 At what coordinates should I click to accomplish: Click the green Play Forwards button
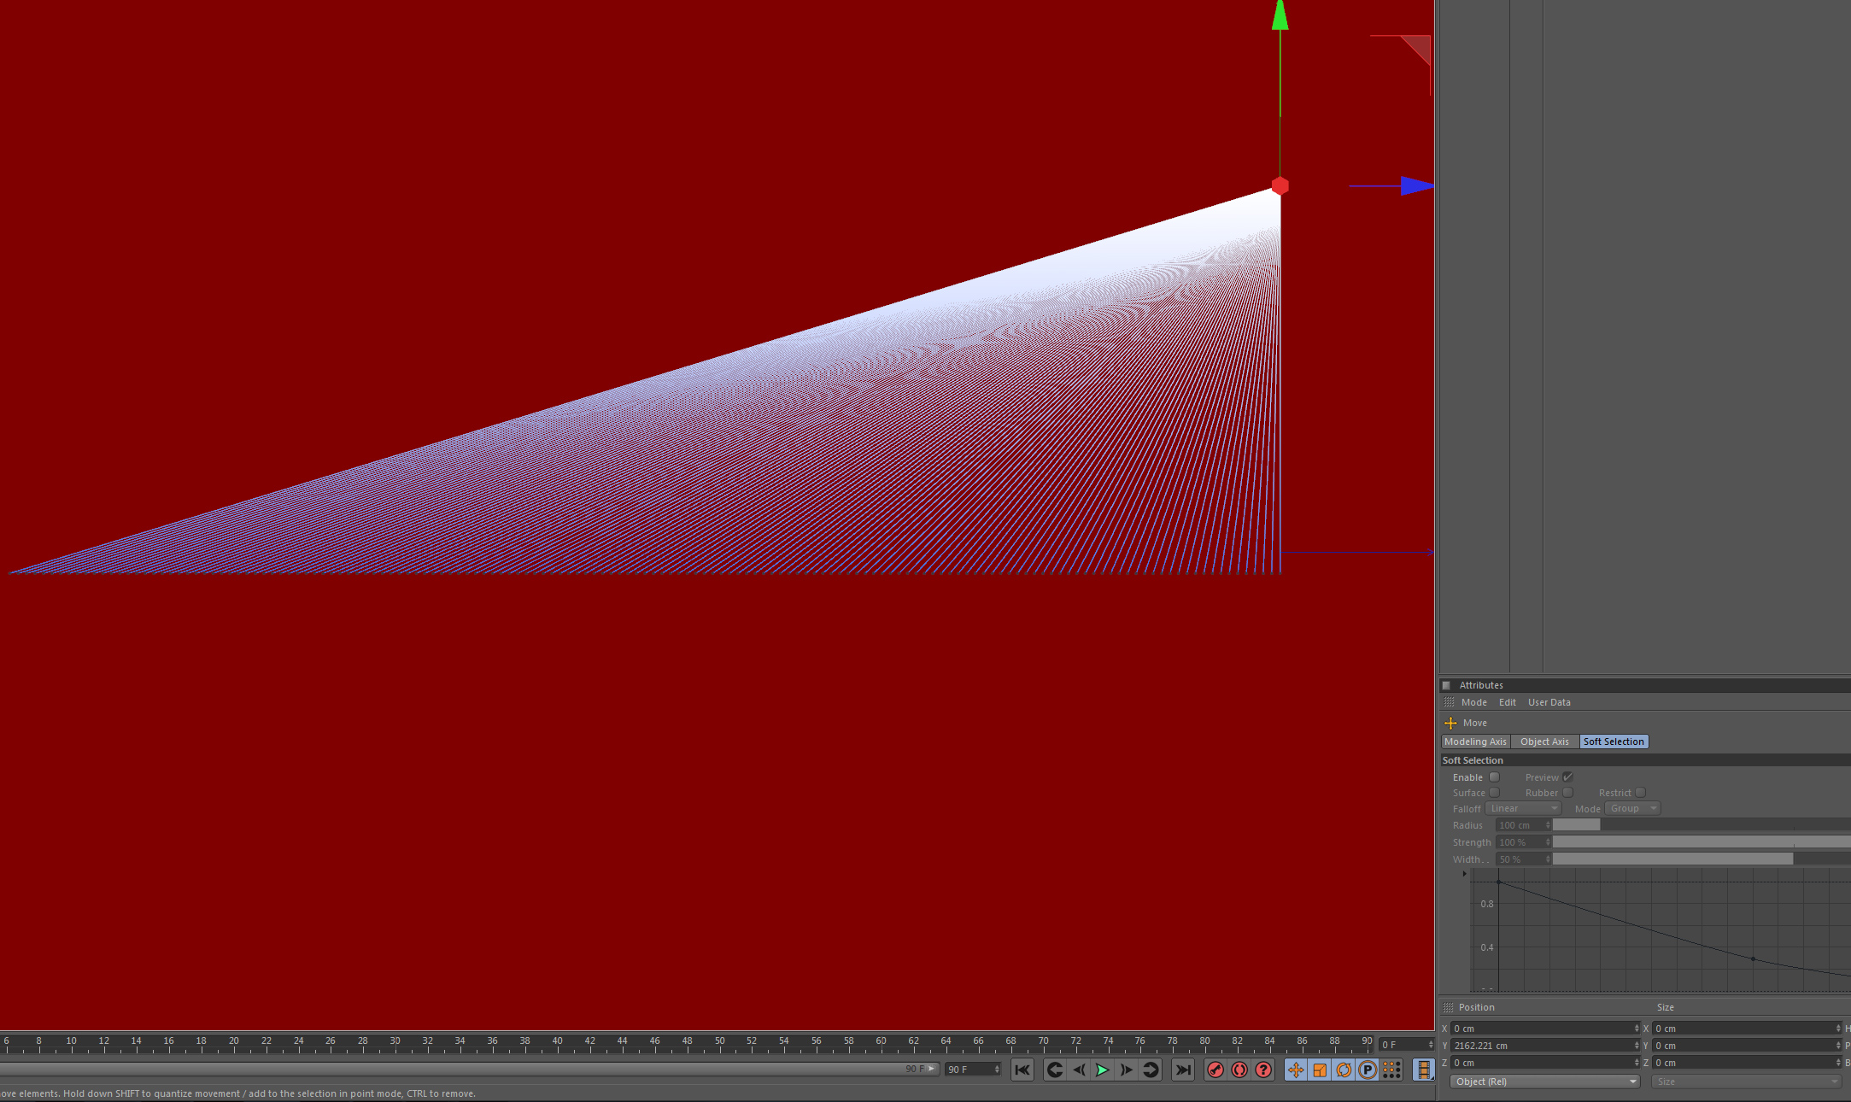click(x=1103, y=1070)
